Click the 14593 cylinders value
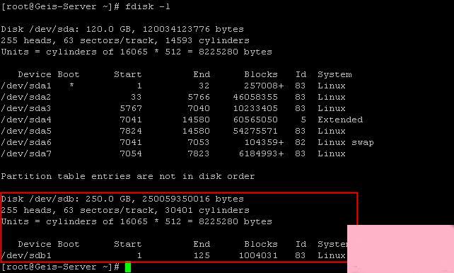 pos(207,40)
